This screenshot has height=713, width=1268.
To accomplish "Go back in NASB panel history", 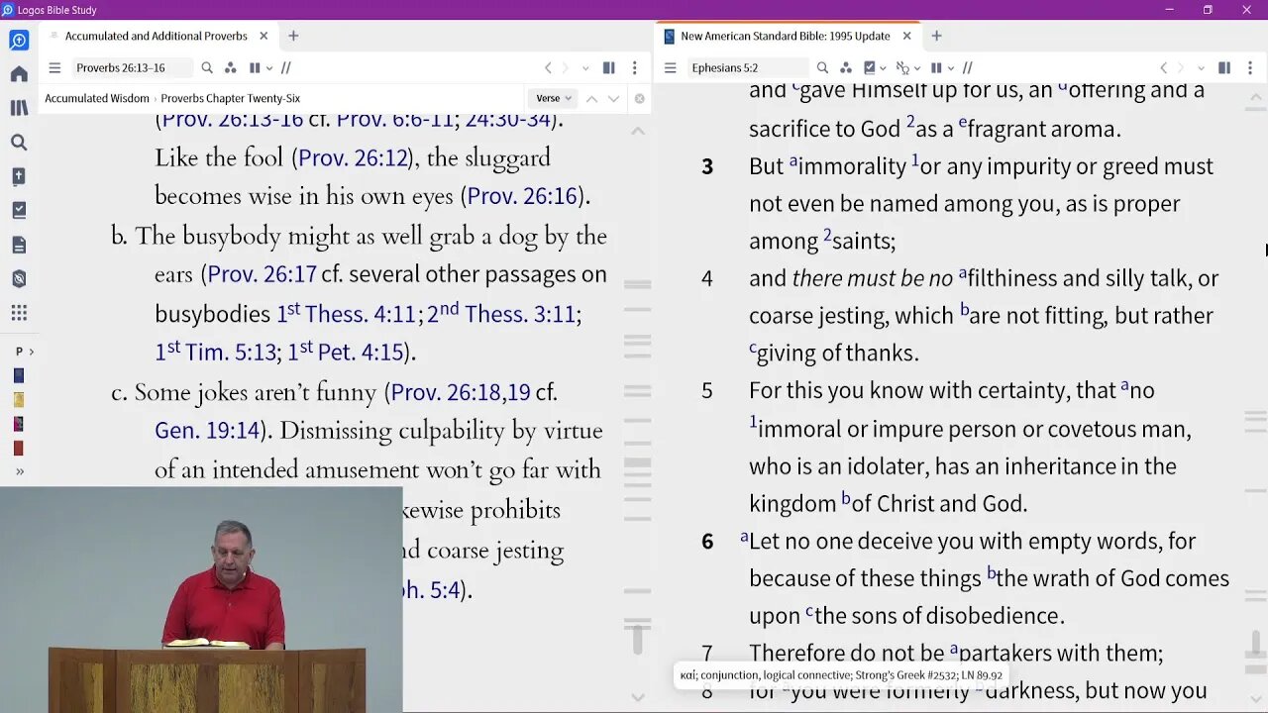I will pos(1163,68).
